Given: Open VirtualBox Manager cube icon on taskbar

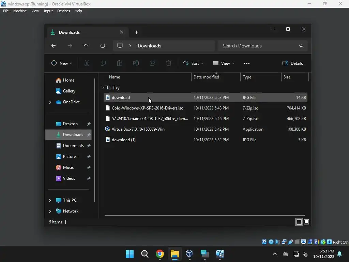Looking at the screenshot, I should [x=189, y=253].
